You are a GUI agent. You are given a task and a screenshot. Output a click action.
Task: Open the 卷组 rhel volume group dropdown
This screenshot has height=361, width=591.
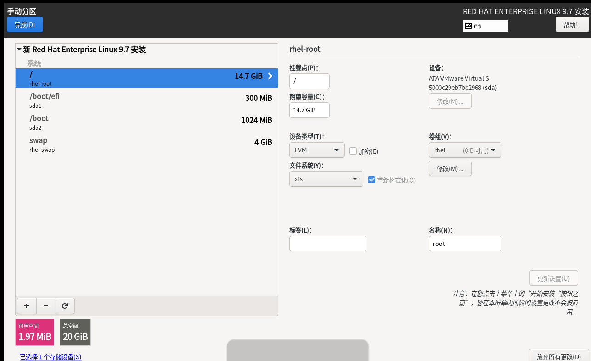pyautogui.click(x=465, y=150)
